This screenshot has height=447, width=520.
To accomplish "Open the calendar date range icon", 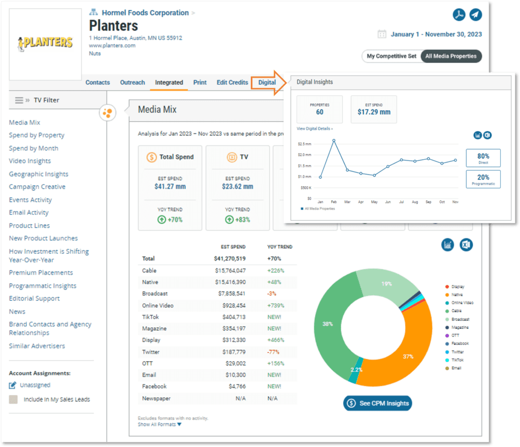I will pyautogui.click(x=382, y=34).
